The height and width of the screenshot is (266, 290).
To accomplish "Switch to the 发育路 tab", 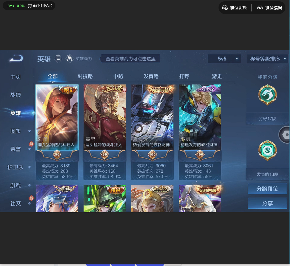I will coord(151,76).
